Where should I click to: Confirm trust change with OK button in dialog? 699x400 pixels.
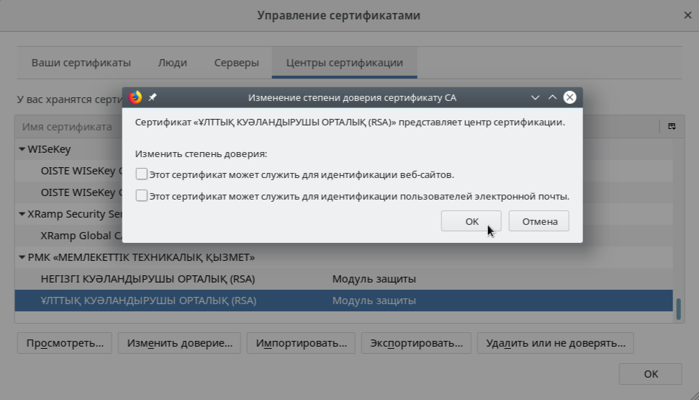pos(472,221)
